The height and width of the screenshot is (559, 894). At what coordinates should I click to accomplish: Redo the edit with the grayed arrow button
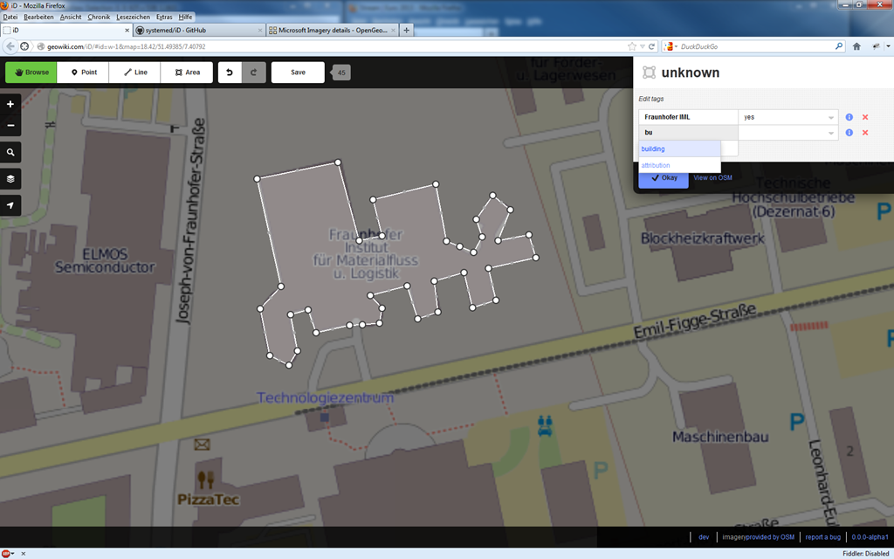(x=254, y=72)
